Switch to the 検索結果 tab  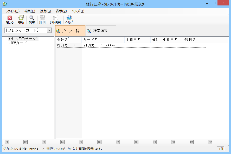point(100,31)
